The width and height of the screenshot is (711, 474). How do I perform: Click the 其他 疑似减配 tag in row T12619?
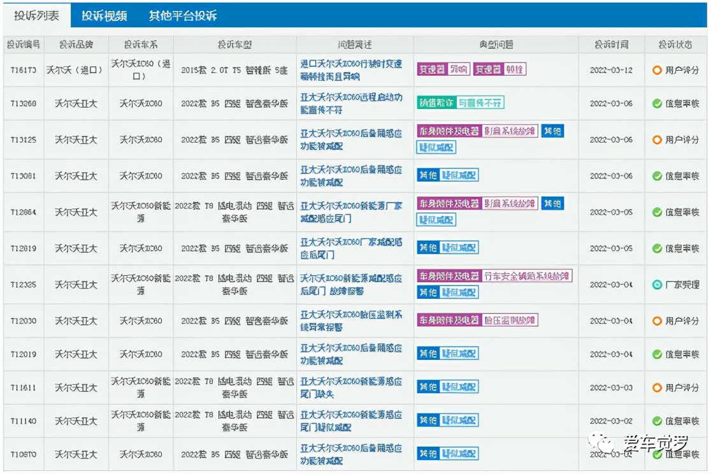coord(447,248)
